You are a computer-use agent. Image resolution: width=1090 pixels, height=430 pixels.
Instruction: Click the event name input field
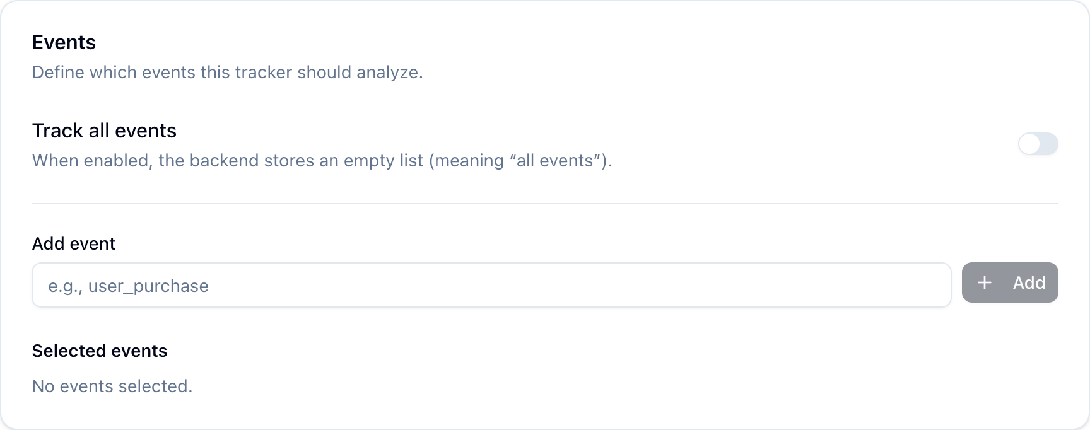pyautogui.click(x=491, y=285)
